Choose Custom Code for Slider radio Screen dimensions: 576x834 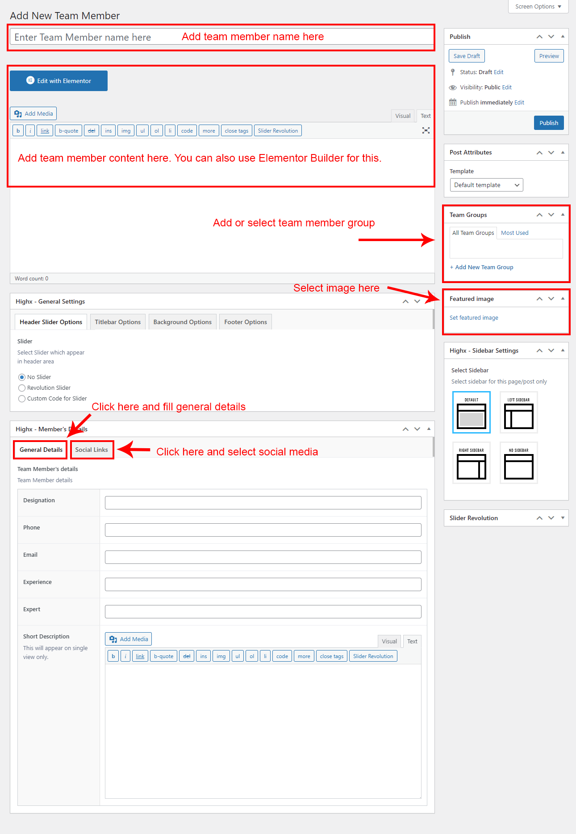click(x=22, y=399)
